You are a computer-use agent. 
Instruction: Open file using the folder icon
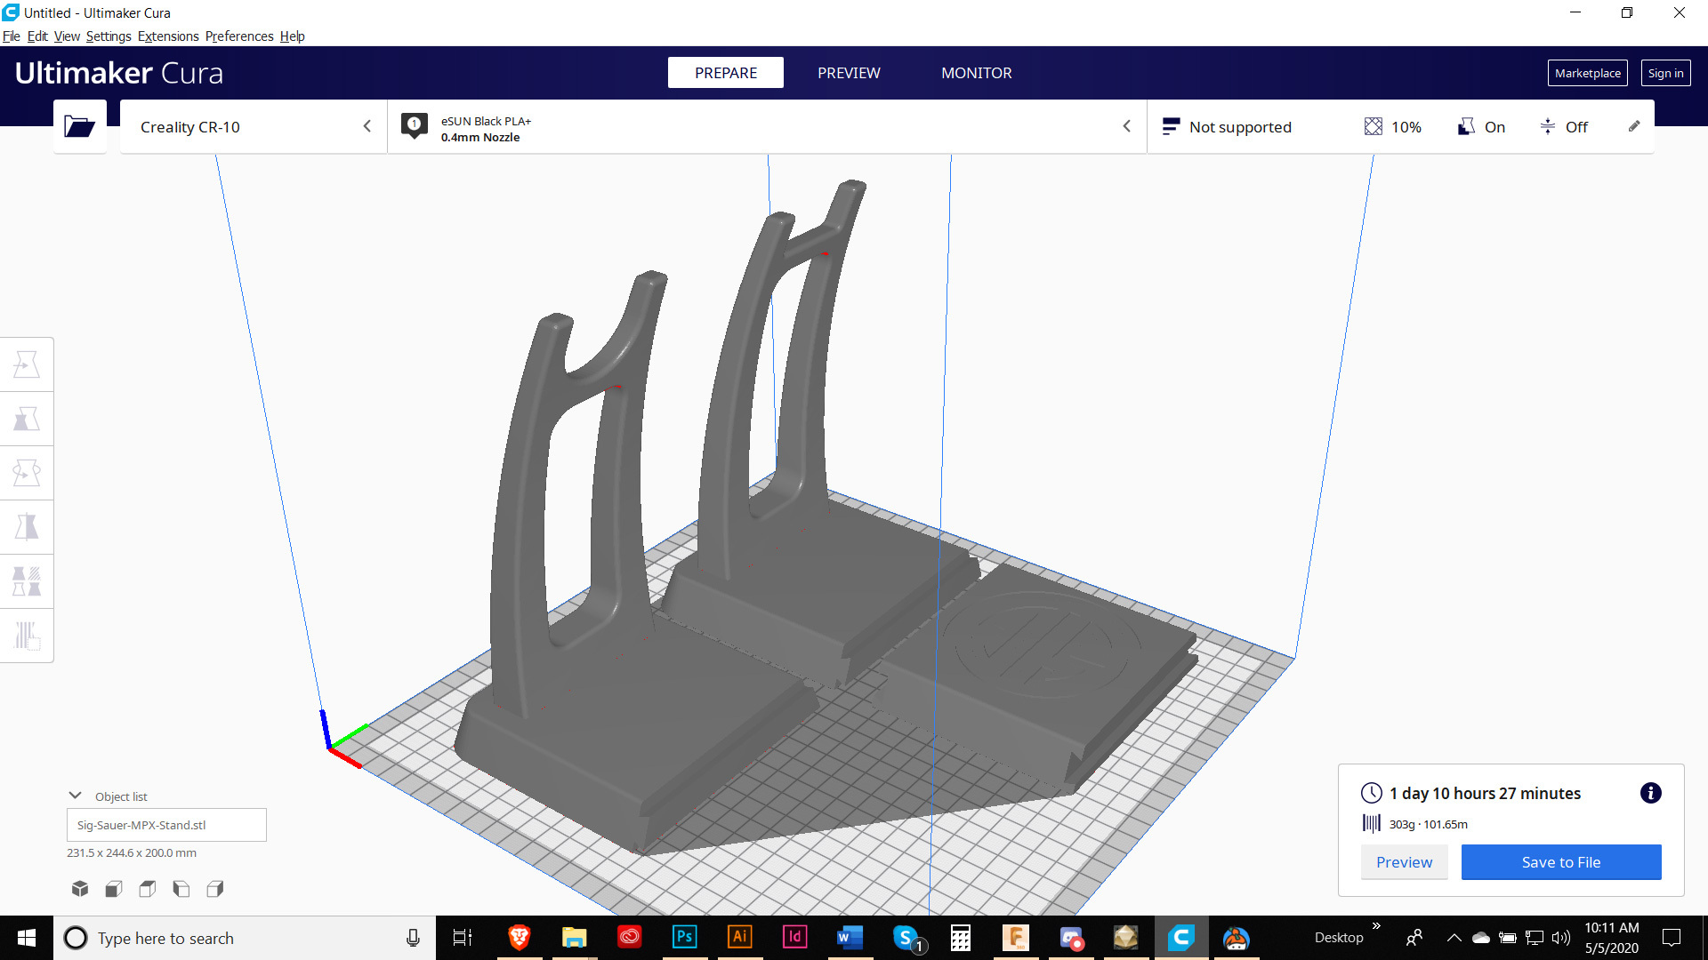(x=80, y=127)
